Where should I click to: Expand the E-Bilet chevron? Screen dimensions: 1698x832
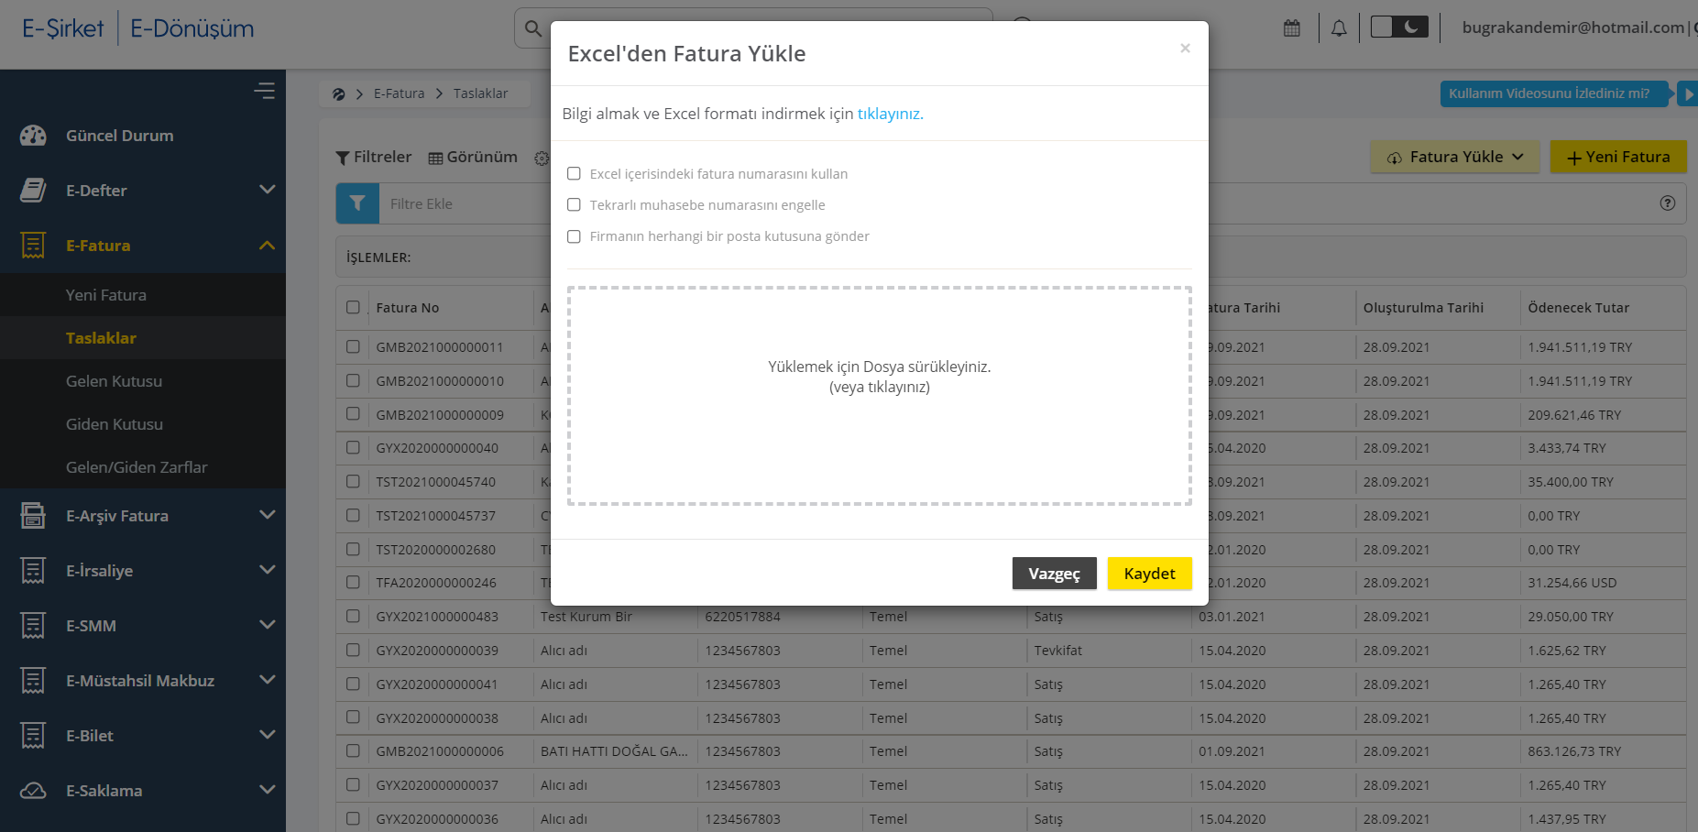[268, 735]
